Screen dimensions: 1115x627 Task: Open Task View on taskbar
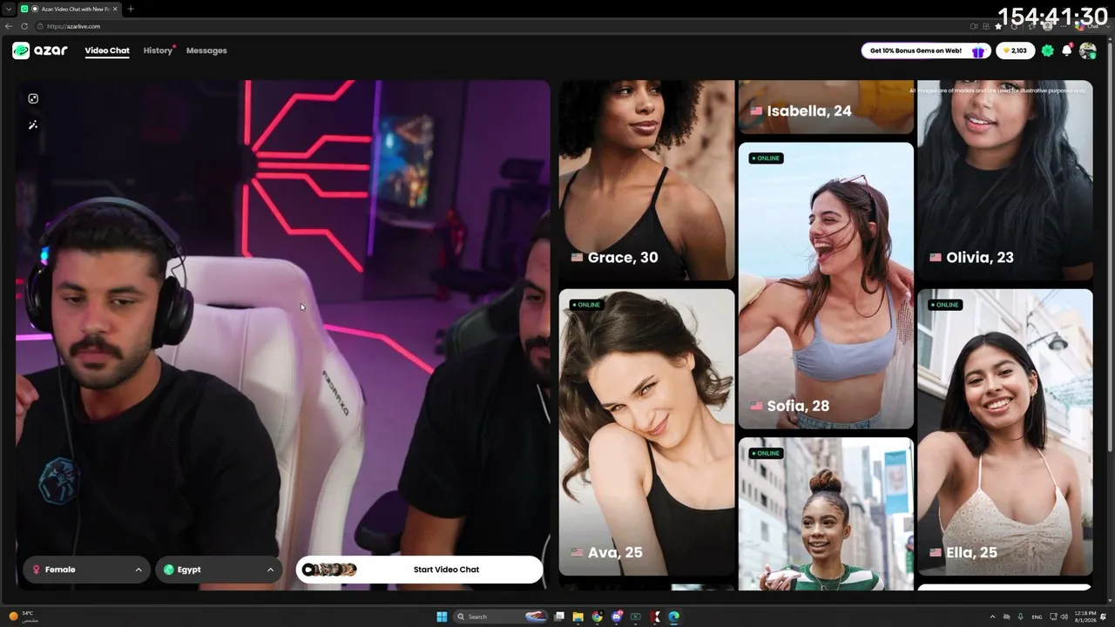559,617
